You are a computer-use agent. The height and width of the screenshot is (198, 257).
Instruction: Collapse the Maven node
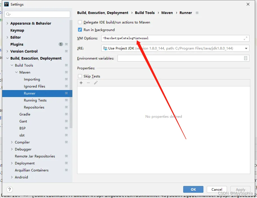click(16, 72)
